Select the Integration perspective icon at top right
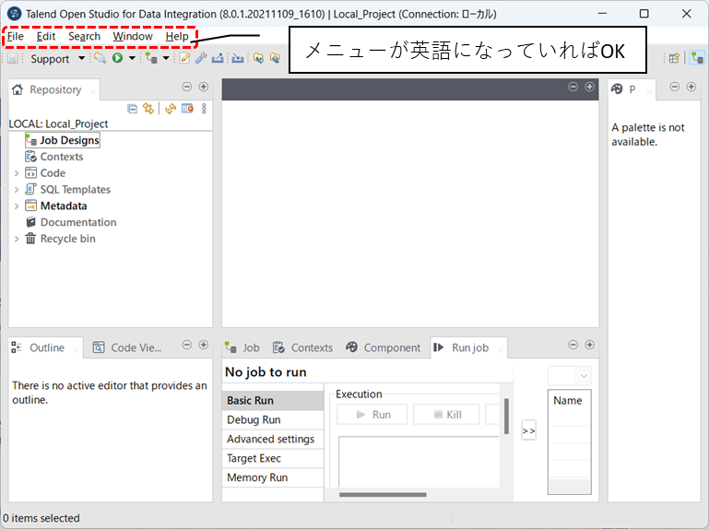 [x=697, y=58]
